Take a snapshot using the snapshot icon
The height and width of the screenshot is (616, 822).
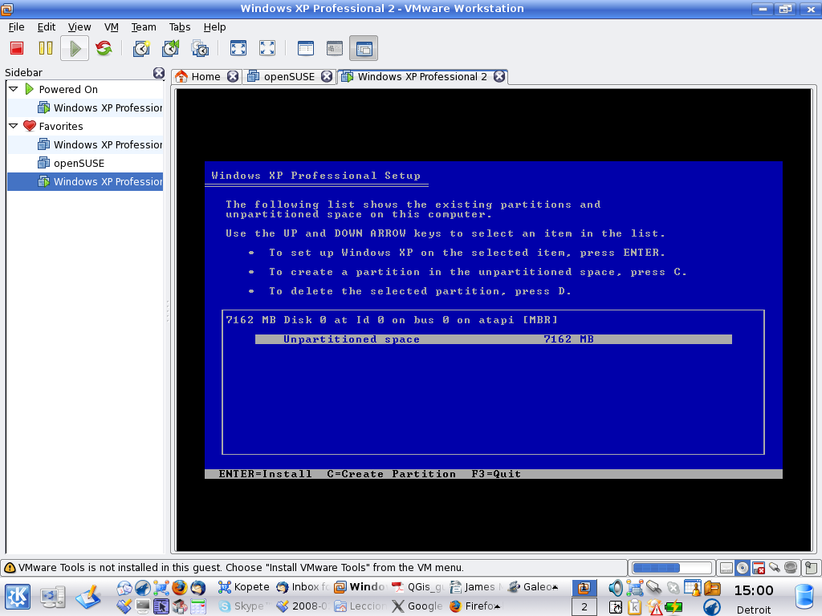tap(141, 48)
